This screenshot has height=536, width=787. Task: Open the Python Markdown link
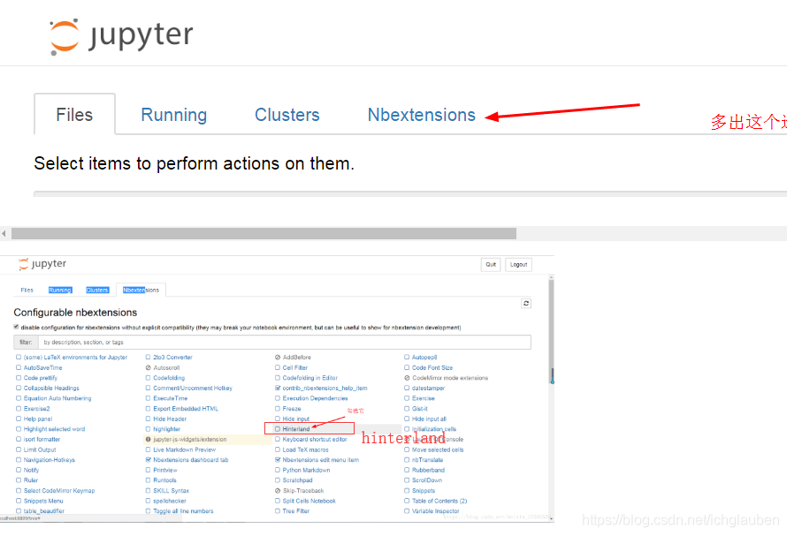coord(306,471)
